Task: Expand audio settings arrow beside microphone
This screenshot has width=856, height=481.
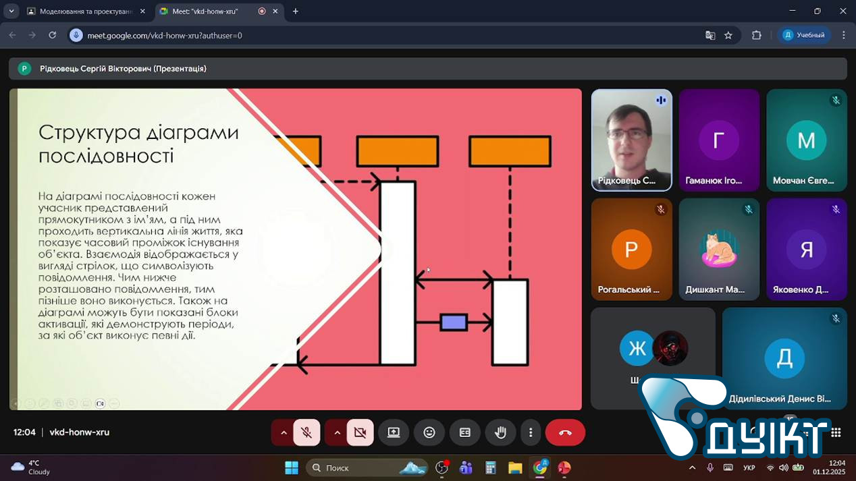Action: point(284,432)
